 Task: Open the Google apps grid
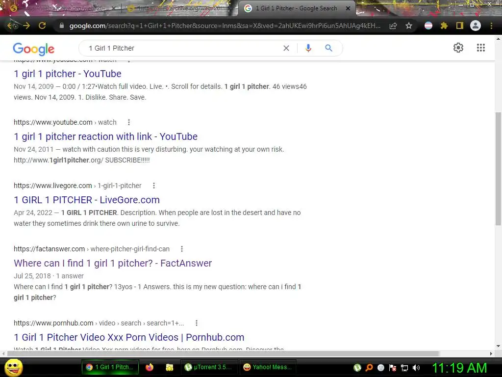click(480, 48)
